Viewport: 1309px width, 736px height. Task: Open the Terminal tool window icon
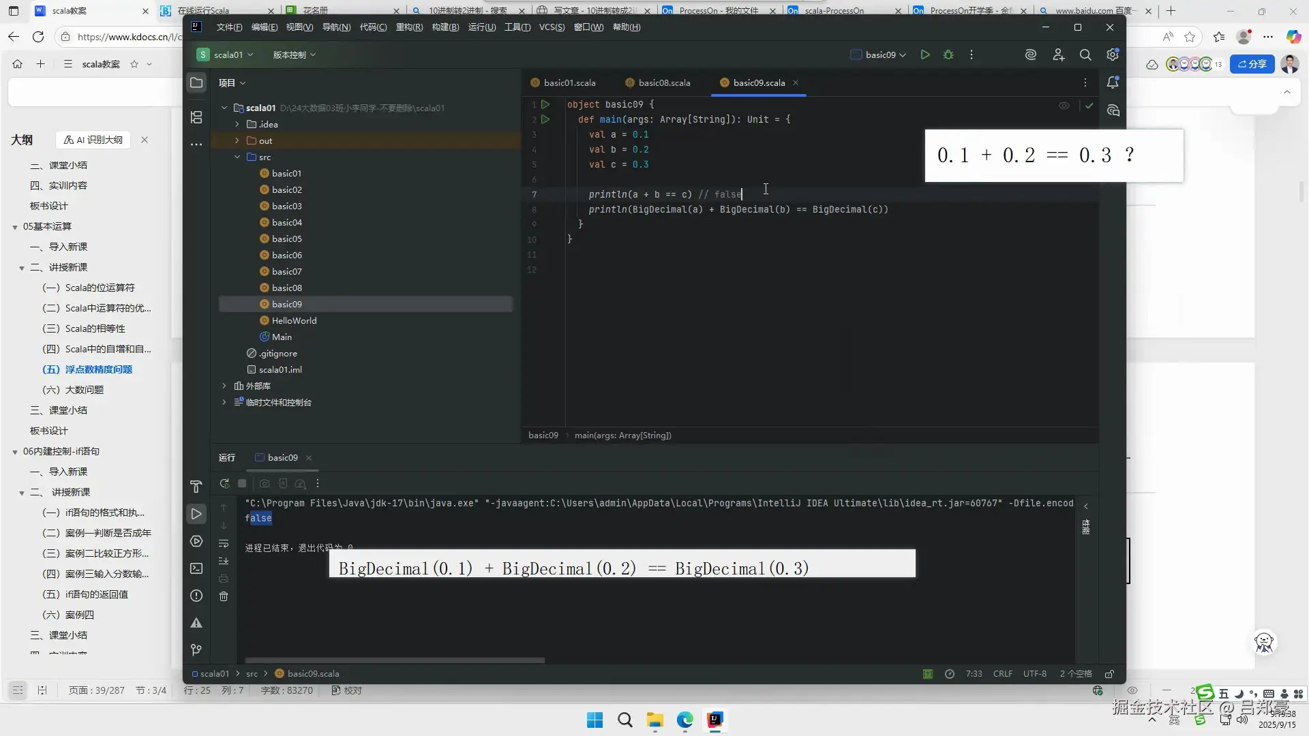pyautogui.click(x=196, y=568)
